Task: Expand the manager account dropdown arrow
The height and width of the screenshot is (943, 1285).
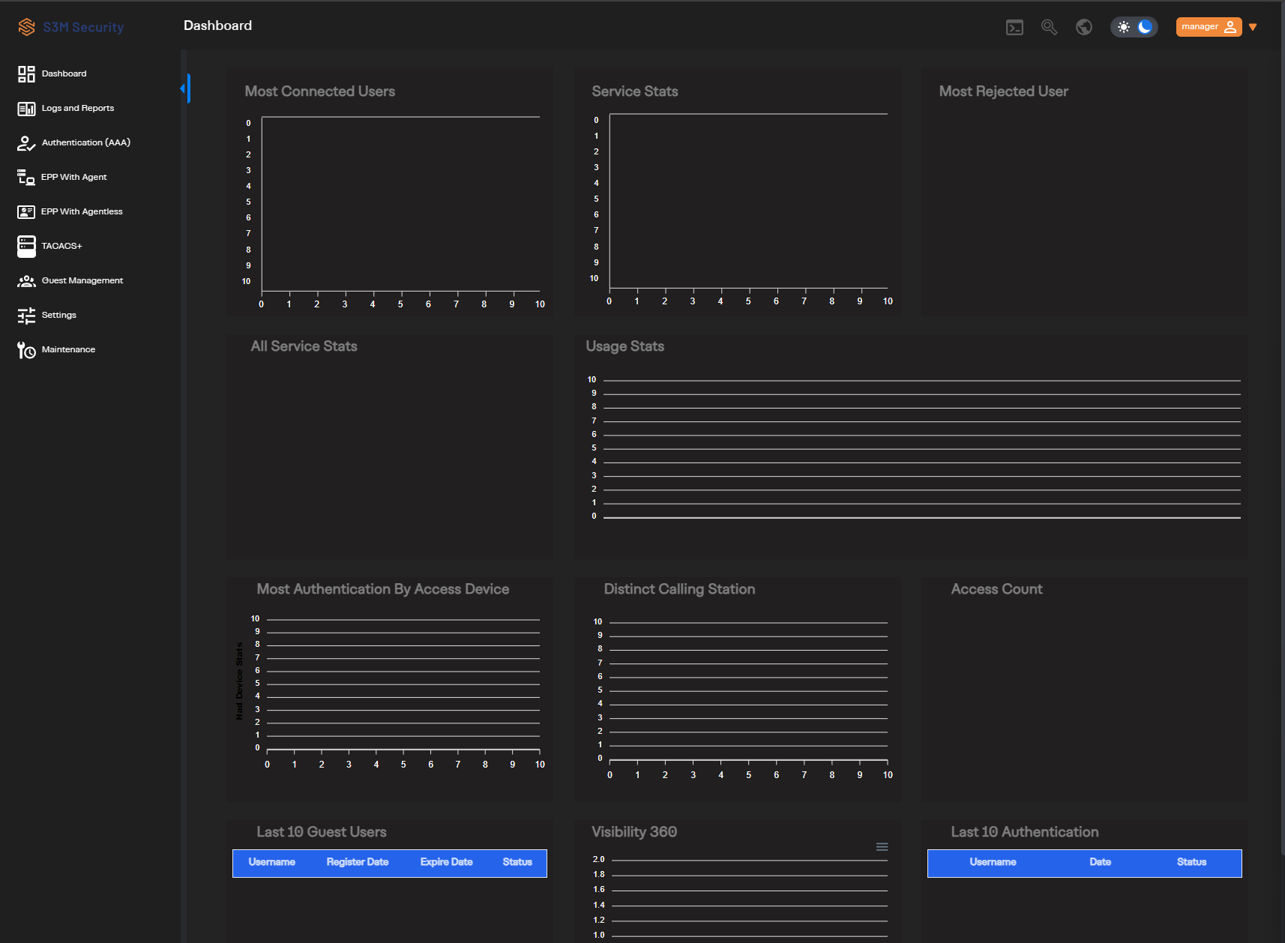Action: (x=1253, y=27)
